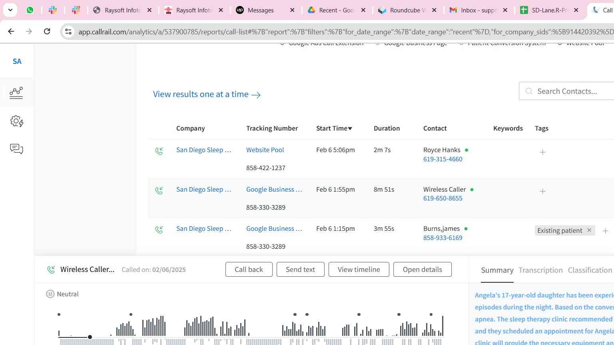Go forward in browser history
Screen dimensions: 614x345
point(29,31)
